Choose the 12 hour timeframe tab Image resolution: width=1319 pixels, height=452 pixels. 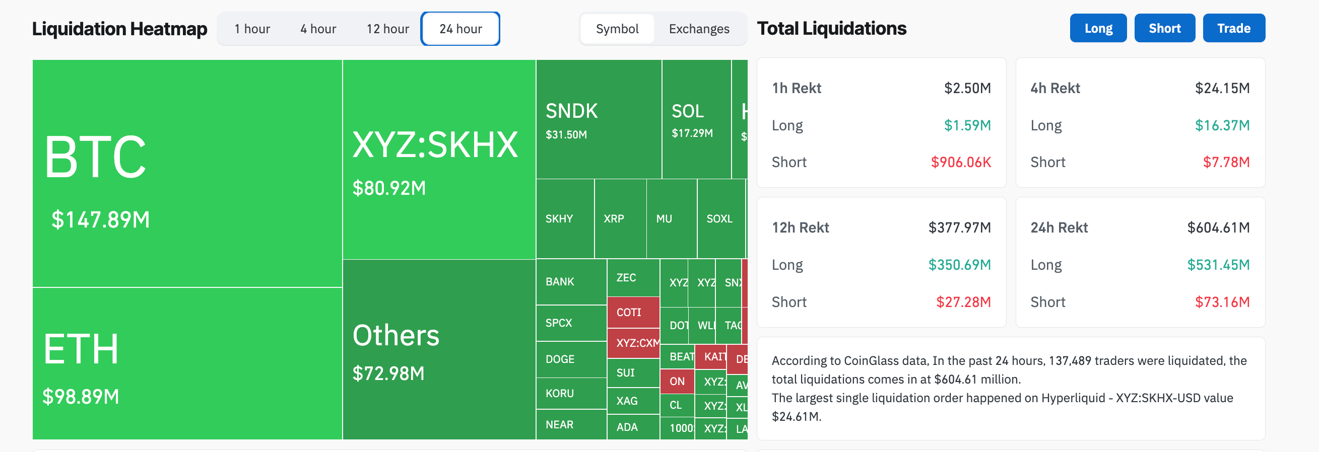(x=387, y=29)
